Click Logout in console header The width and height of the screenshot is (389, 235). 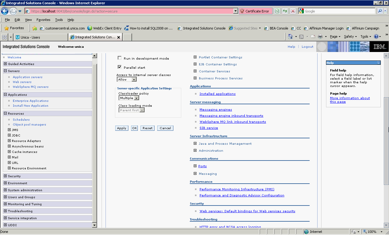pos(307,47)
